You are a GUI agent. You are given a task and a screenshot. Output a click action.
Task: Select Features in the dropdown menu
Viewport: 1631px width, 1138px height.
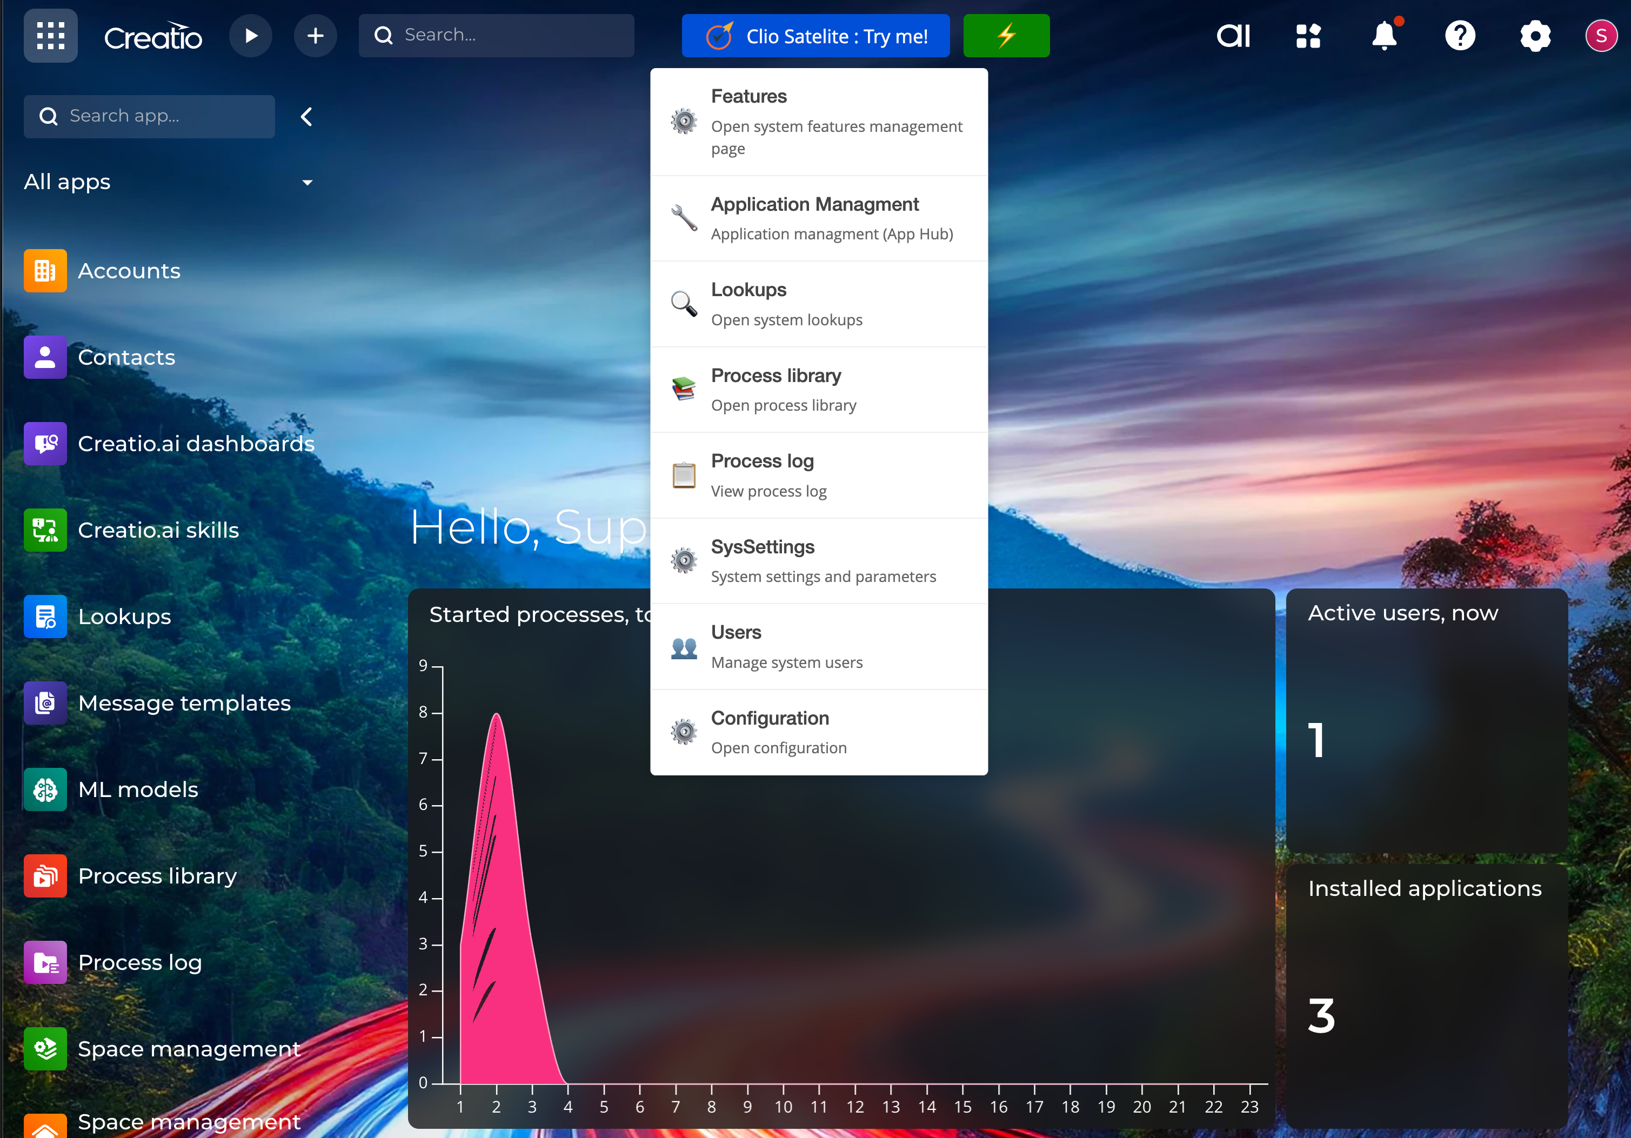819,122
